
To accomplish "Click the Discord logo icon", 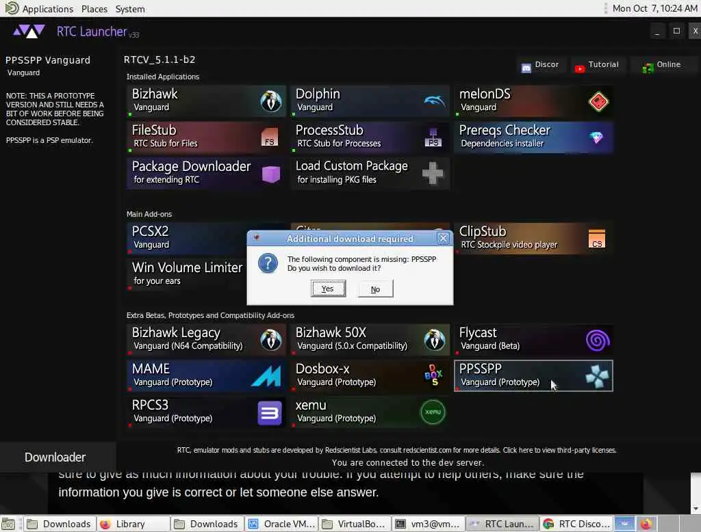I will click(x=526, y=68).
